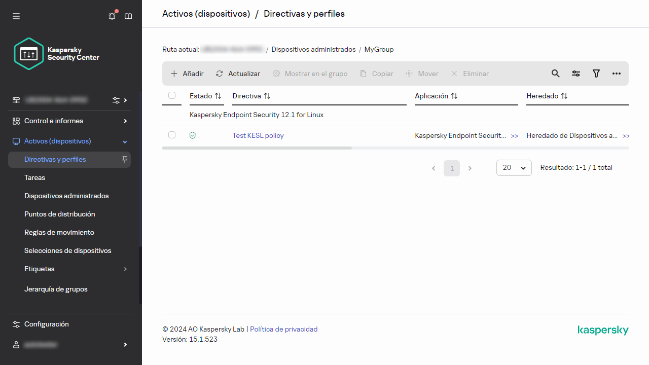
Task: Click the Mover button
Action: [422, 74]
